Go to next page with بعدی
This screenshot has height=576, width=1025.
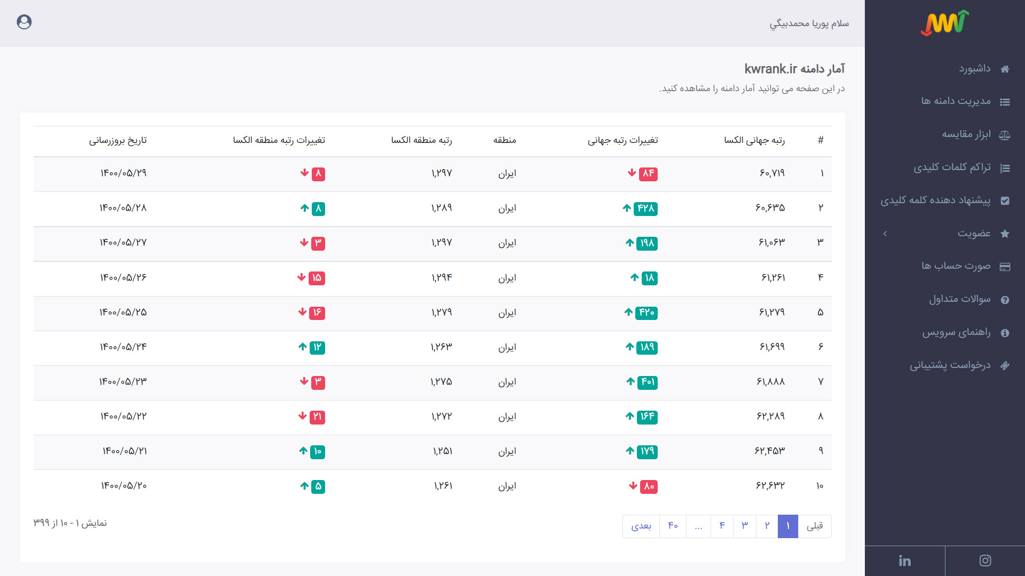(x=641, y=526)
